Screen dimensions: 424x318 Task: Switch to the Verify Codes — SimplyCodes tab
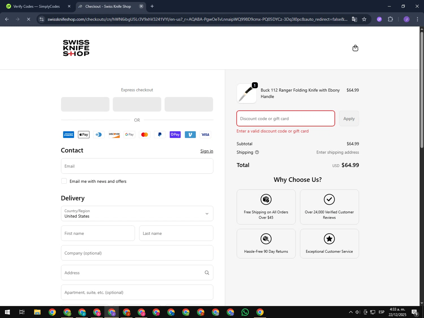[x=37, y=6]
